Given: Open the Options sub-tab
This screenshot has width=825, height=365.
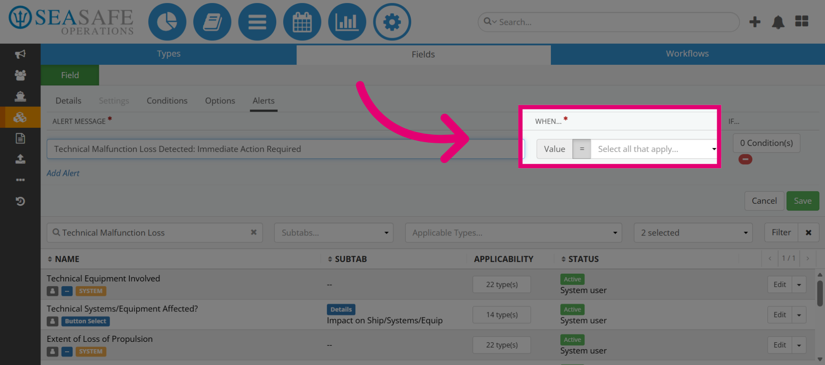Looking at the screenshot, I should point(220,101).
